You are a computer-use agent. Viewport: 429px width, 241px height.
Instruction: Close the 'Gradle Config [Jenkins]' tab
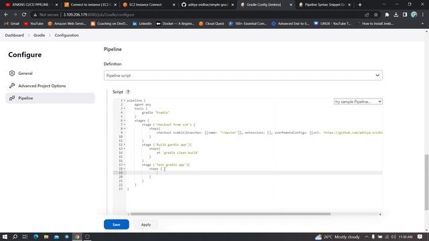[291, 5]
